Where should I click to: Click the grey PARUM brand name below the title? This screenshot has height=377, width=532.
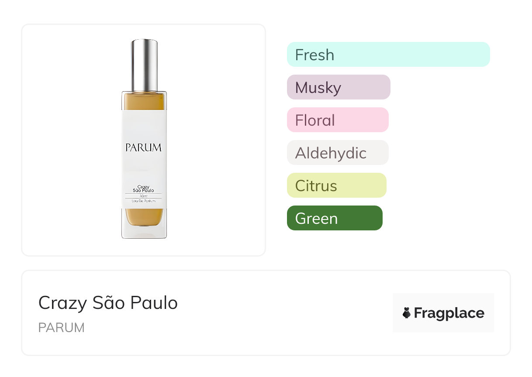tap(62, 327)
